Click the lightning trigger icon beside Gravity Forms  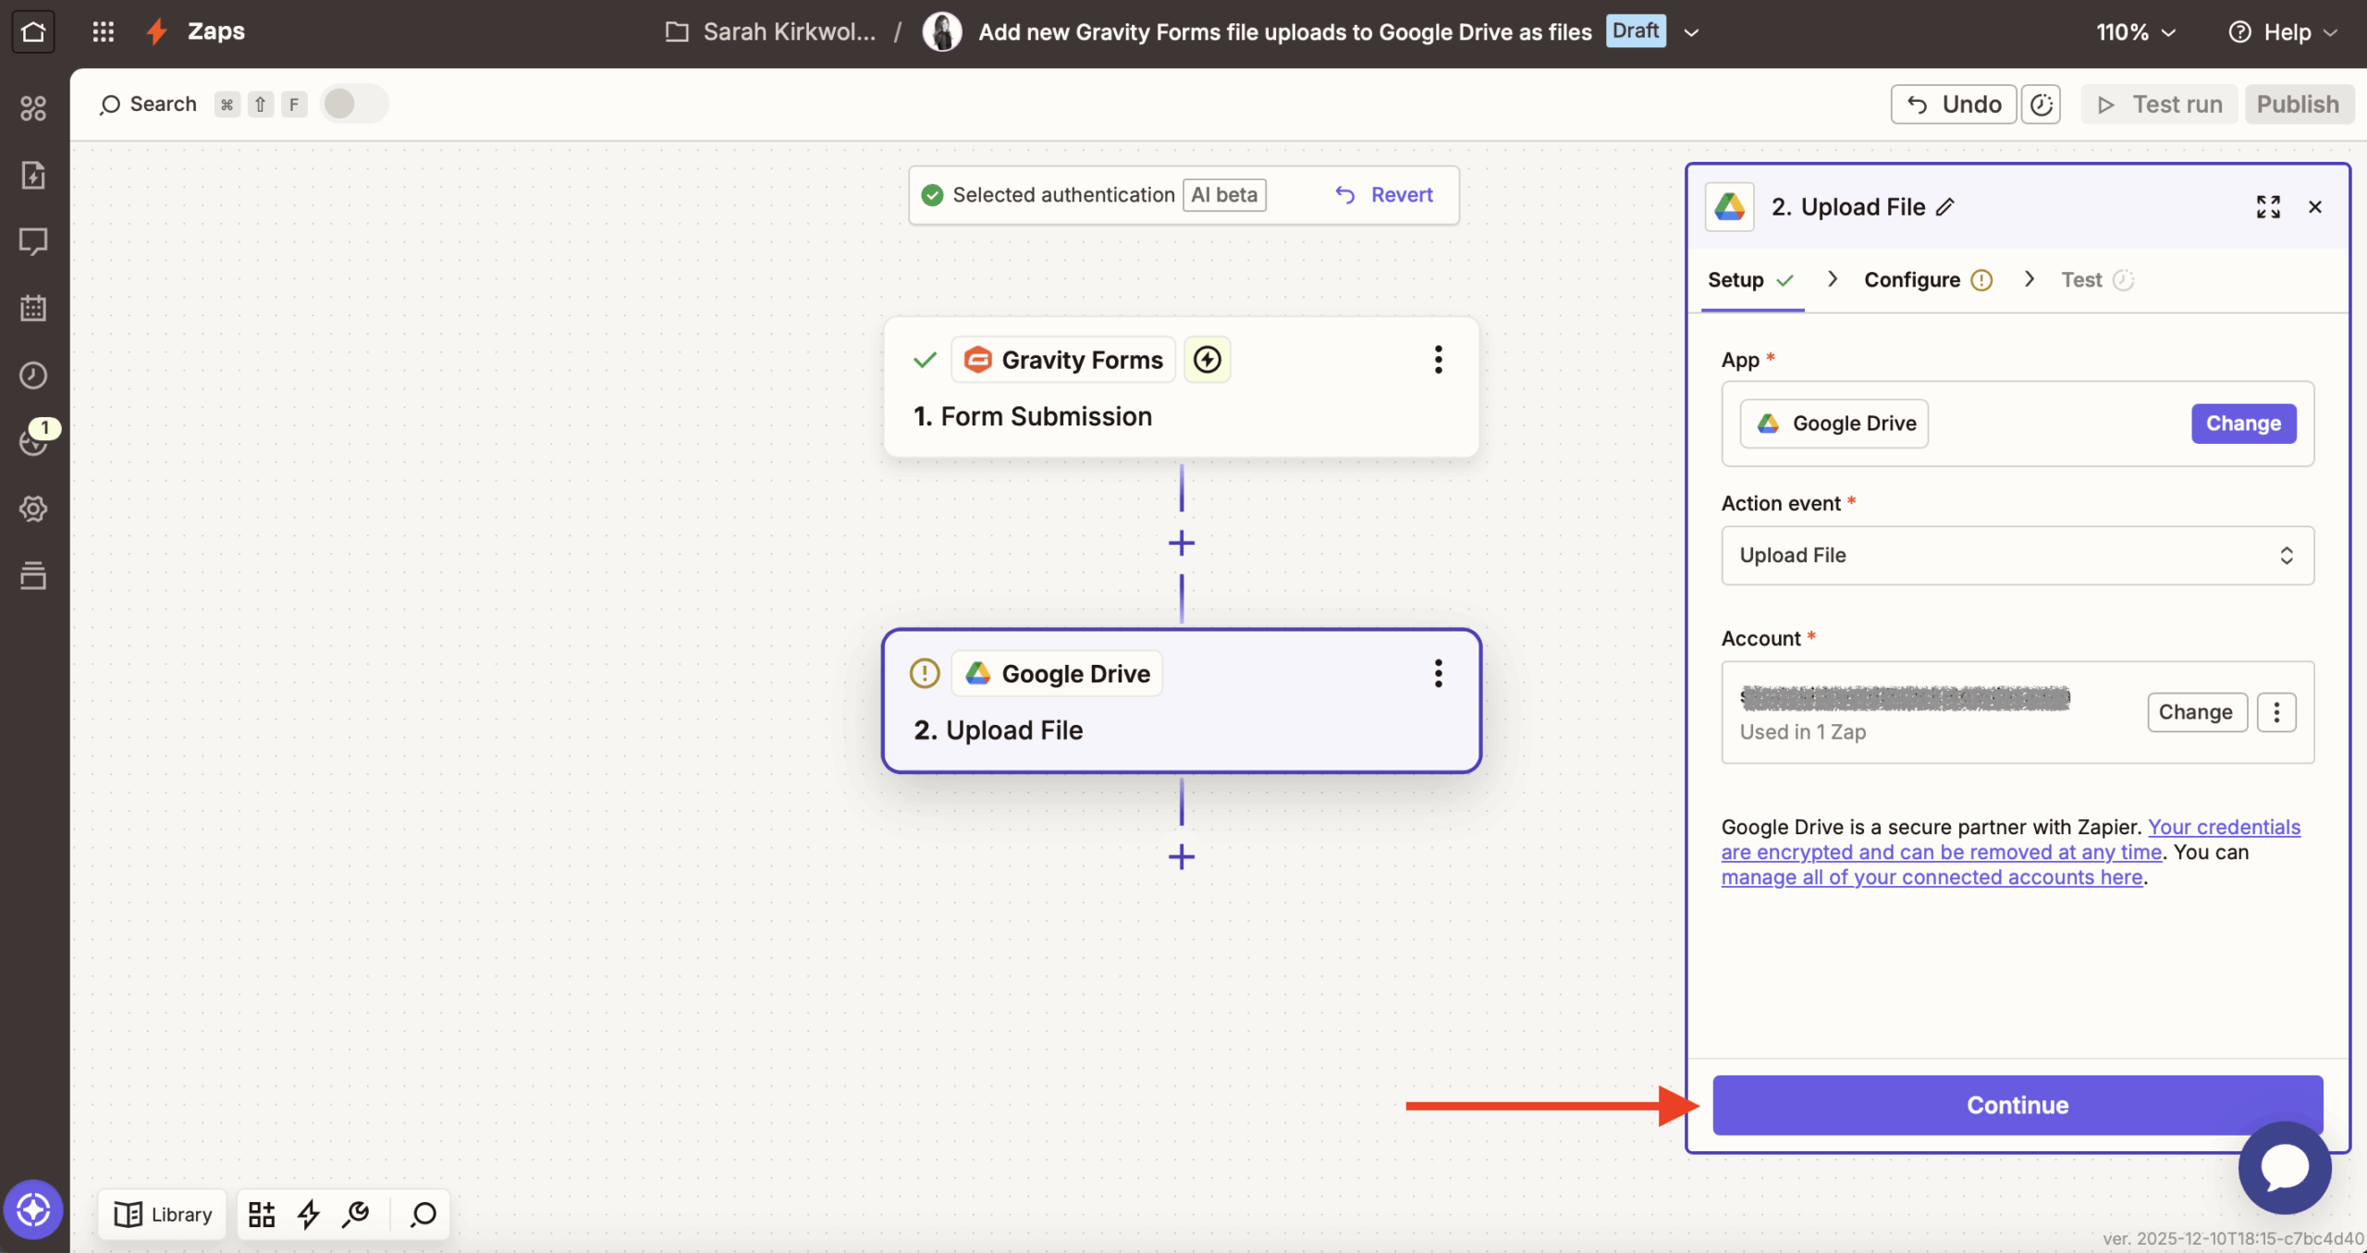pos(1207,359)
